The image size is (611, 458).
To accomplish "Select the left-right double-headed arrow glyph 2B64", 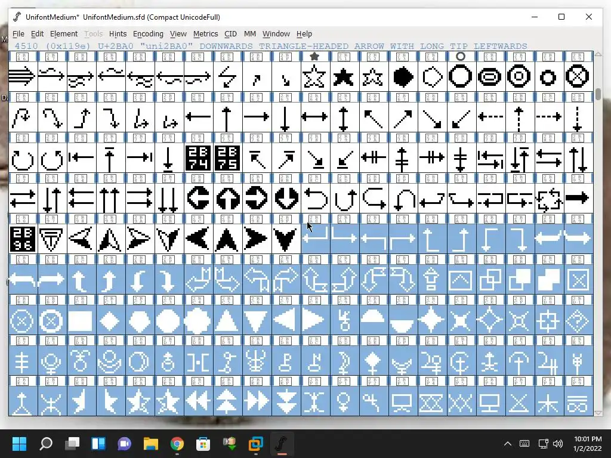I will point(315,117).
